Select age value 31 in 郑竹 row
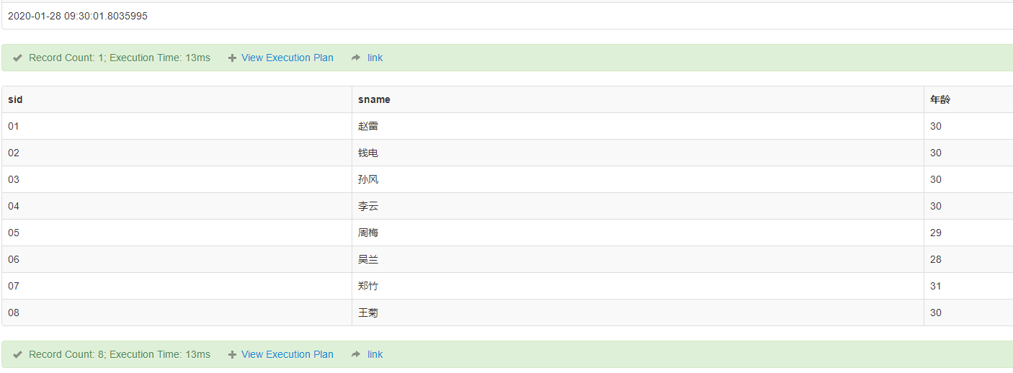 click(x=936, y=286)
